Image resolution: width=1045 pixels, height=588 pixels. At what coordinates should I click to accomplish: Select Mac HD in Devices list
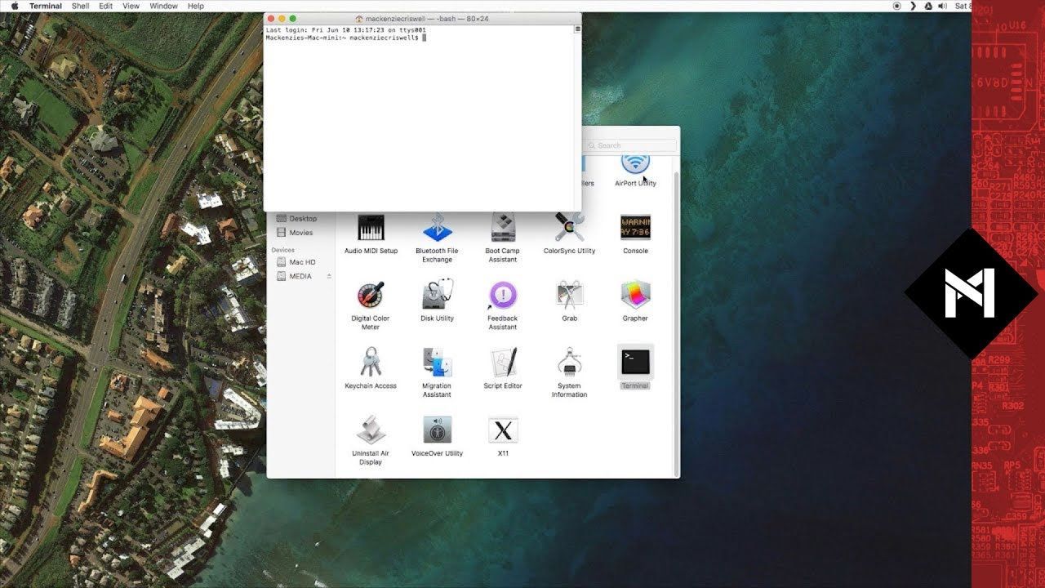pyautogui.click(x=302, y=262)
